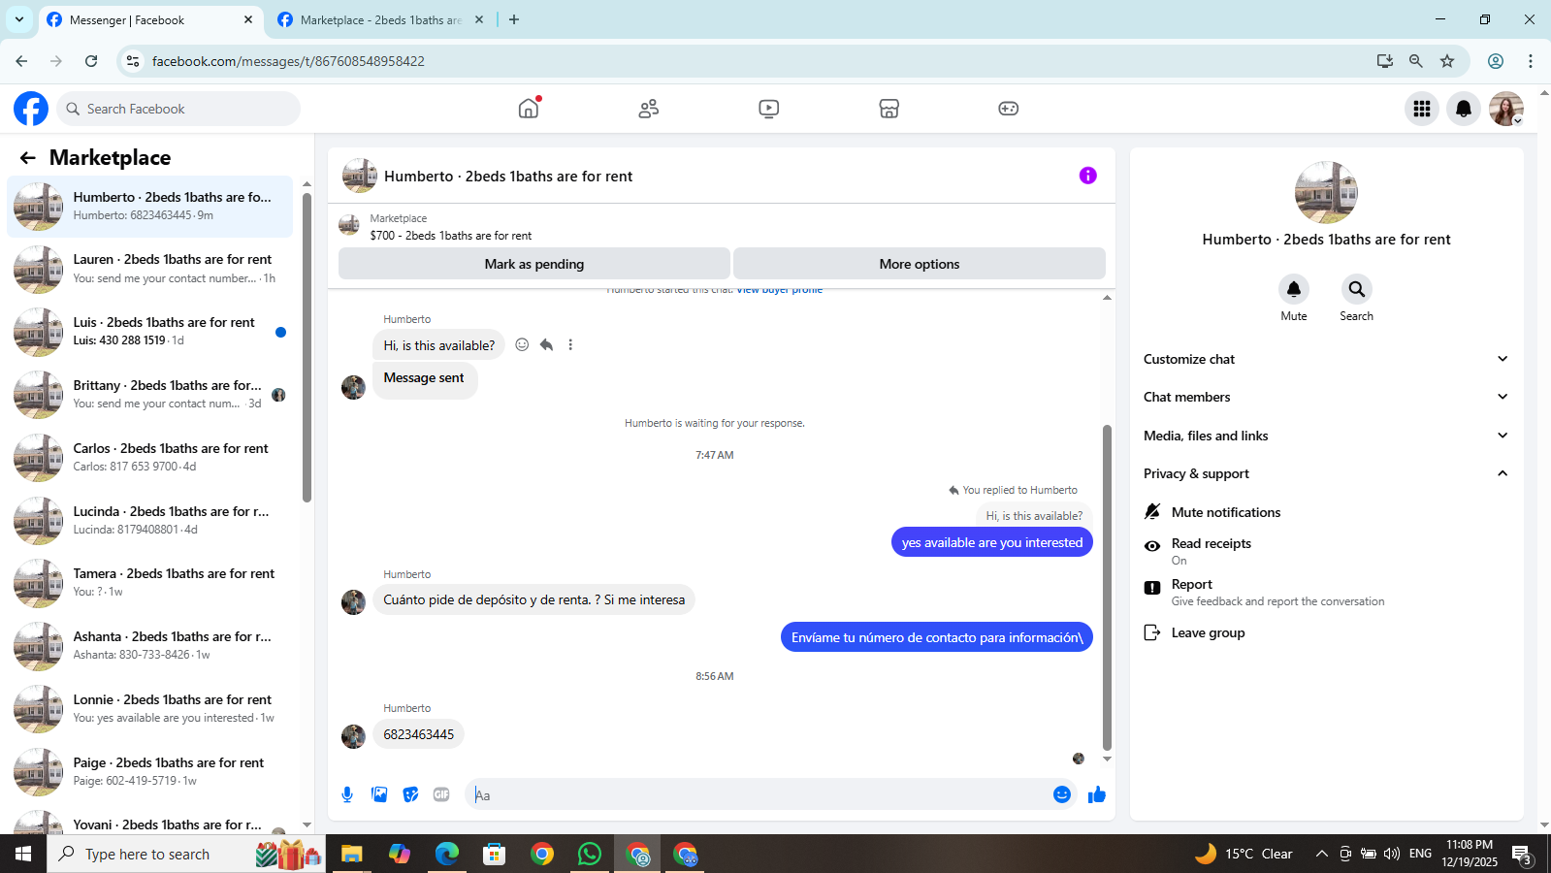Open the Windows Start menu
The height and width of the screenshot is (873, 1551).
coord(23,854)
